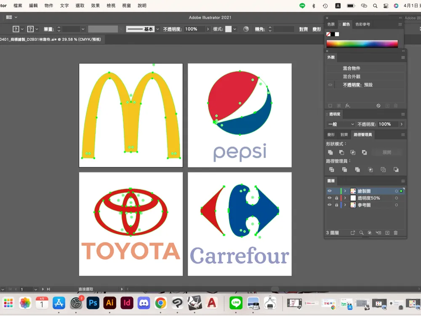Viewport: 421px width, 316px height.
Task: Open the 圖層 panel options menu
Action: [403, 181]
